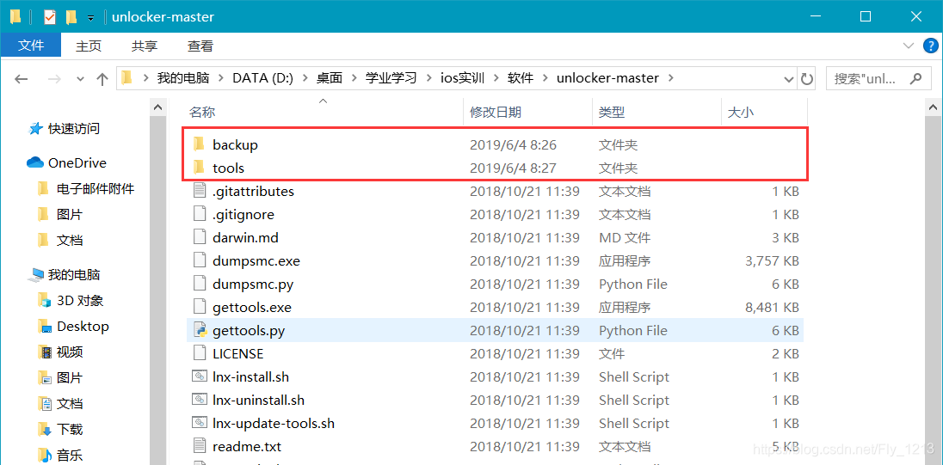Select the backup folder icon

coord(200,144)
